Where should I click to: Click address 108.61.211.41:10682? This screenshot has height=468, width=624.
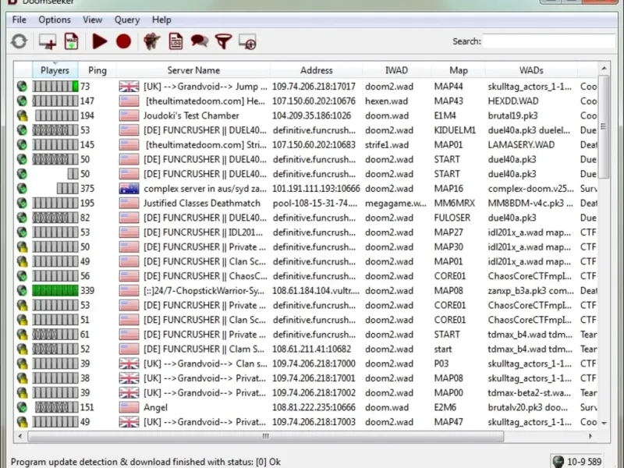click(x=311, y=349)
